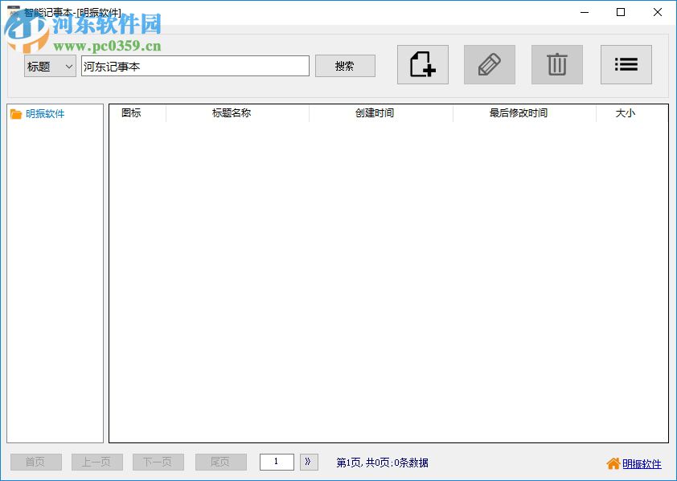Click the home icon in the status bar
The width and height of the screenshot is (677, 481).
[x=612, y=463]
